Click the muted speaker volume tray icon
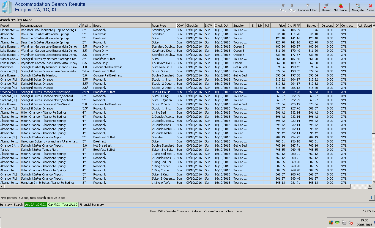 tap(351, 222)
